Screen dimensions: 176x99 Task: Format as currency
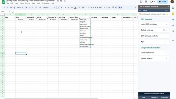[26, 7]
